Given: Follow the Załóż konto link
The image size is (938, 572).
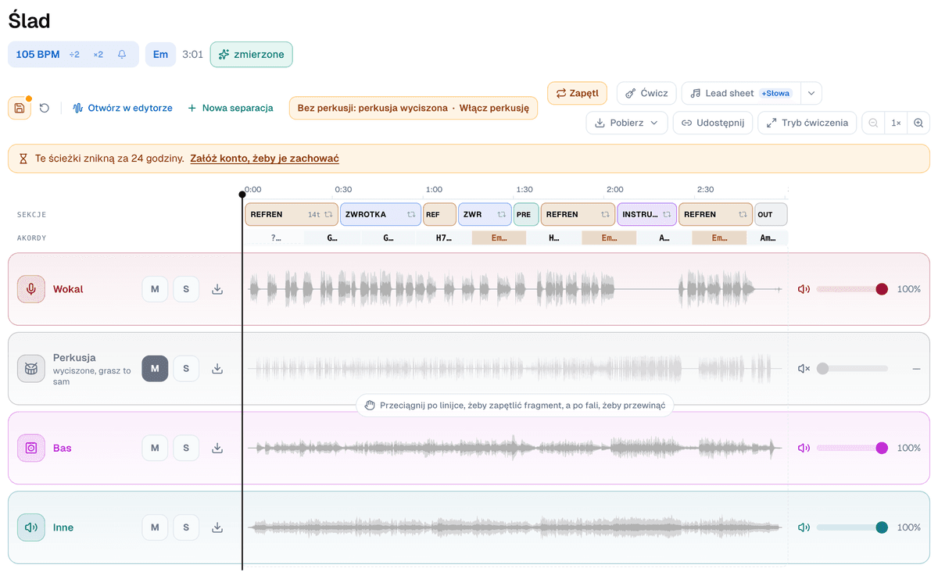Looking at the screenshot, I should click(x=265, y=158).
